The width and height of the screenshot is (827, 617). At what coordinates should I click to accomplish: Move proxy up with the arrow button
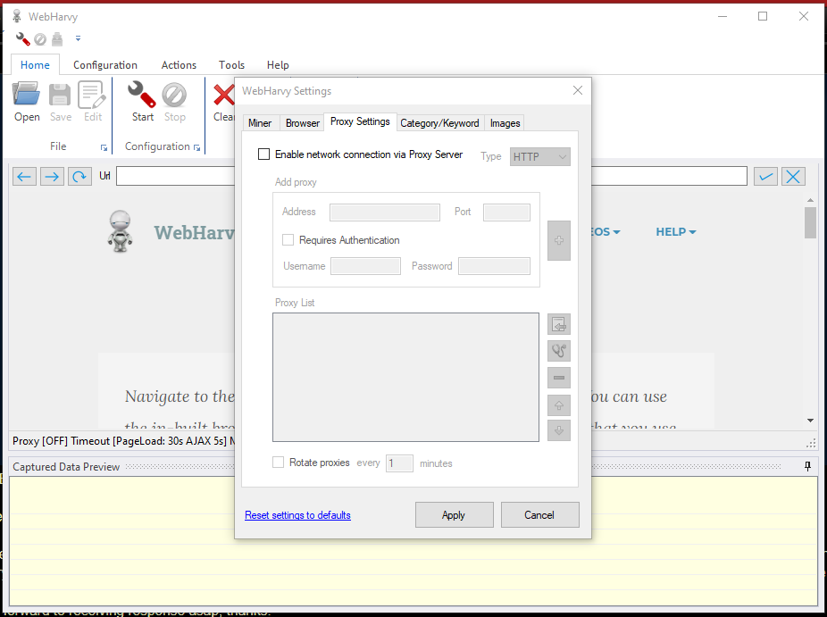[x=559, y=405]
